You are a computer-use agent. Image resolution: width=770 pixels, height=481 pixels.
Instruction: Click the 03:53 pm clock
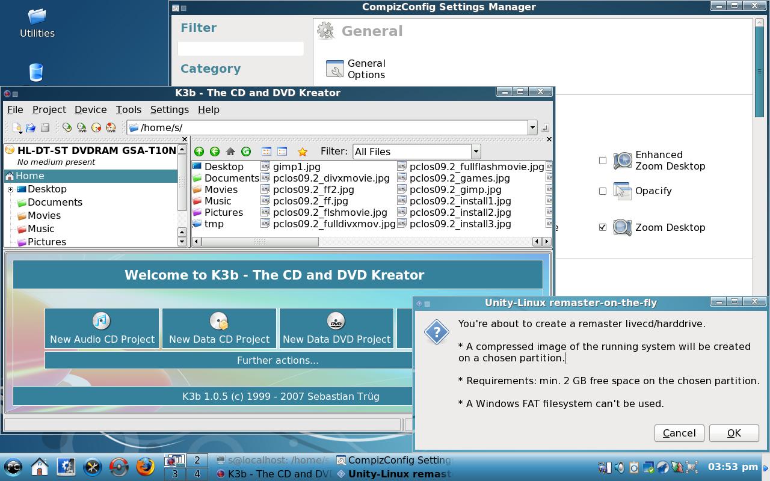(733, 467)
